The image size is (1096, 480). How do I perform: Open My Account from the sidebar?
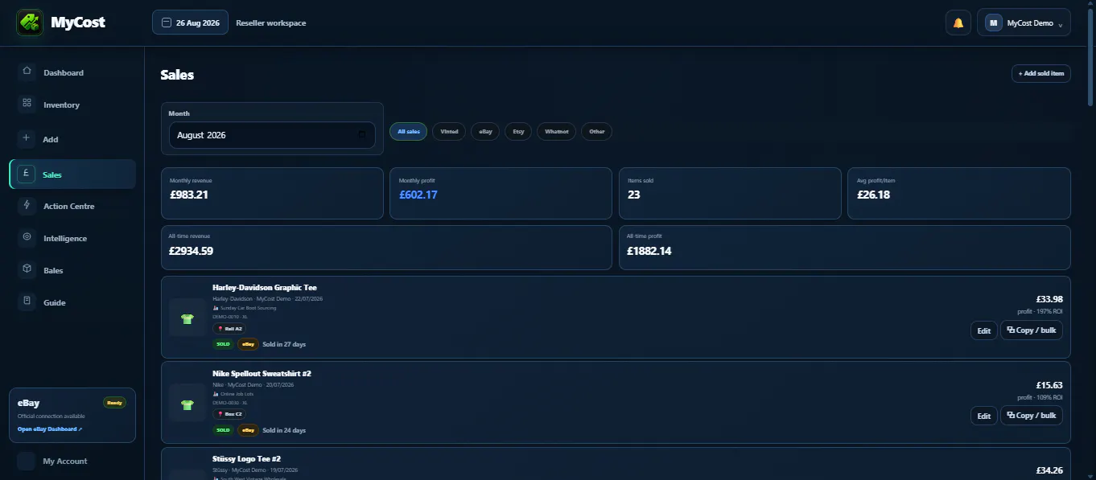tap(72, 461)
